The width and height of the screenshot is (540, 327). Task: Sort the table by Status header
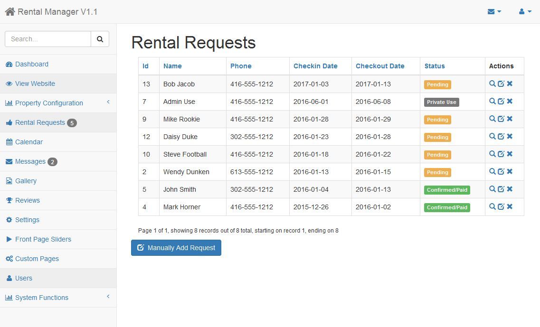pos(435,66)
